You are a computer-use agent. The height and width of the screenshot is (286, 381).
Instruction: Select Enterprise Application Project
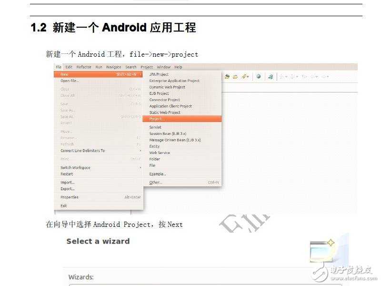(x=174, y=81)
